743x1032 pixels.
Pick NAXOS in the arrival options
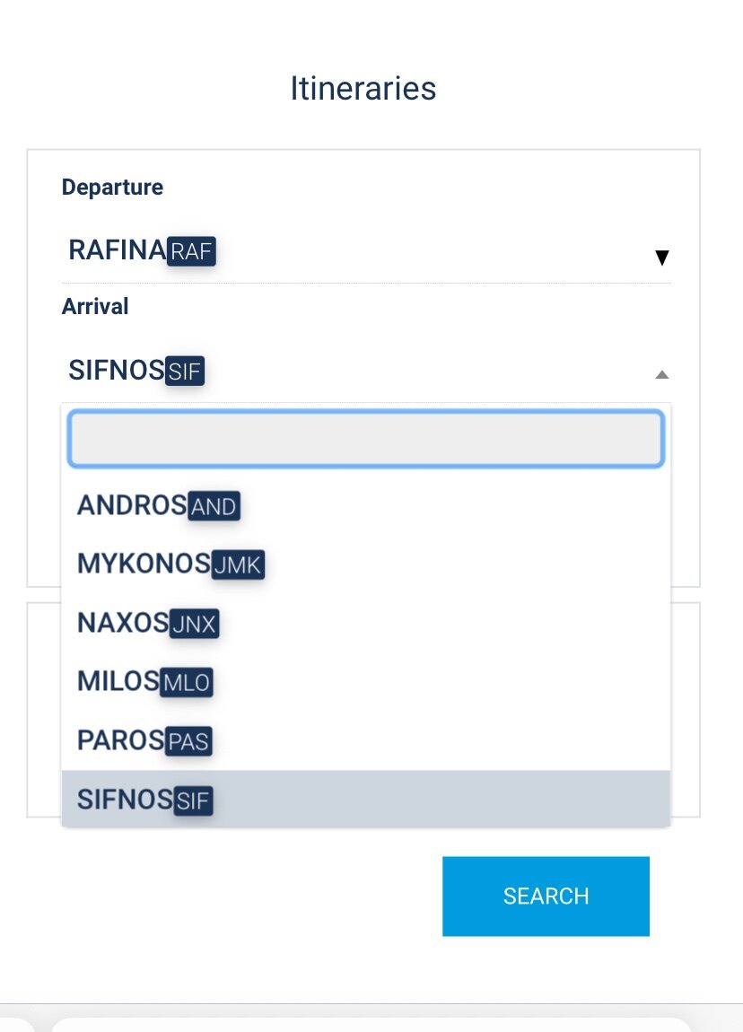(122, 622)
